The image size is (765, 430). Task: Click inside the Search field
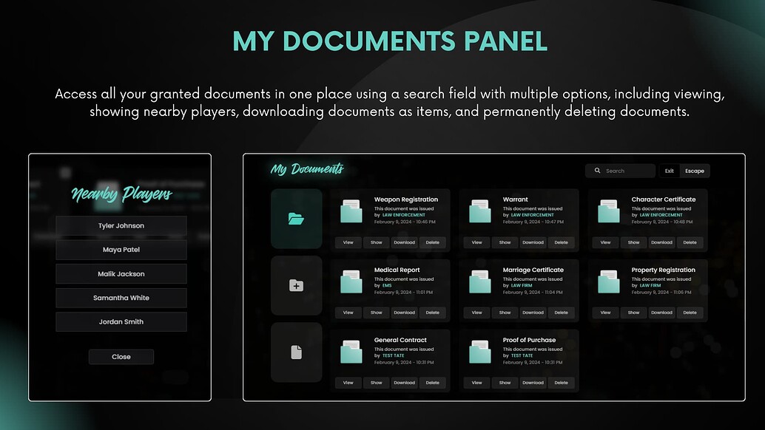[624, 171]
